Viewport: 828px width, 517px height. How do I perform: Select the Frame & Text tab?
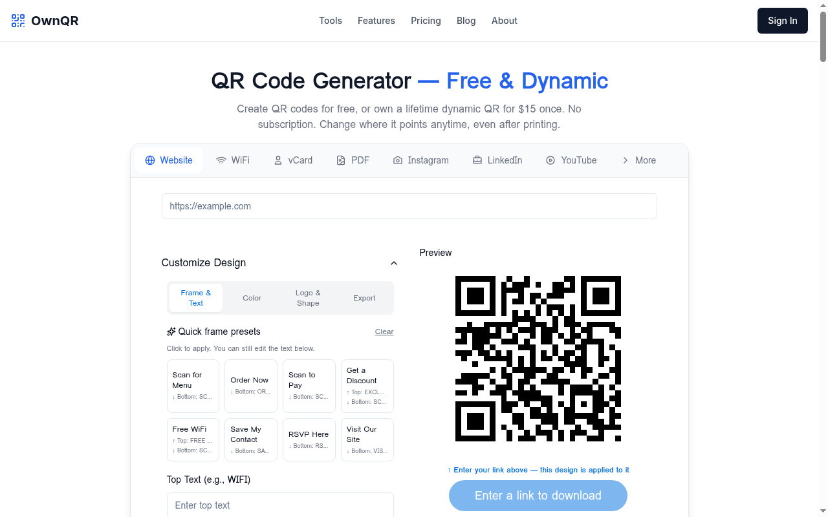[x=196, y=298]
